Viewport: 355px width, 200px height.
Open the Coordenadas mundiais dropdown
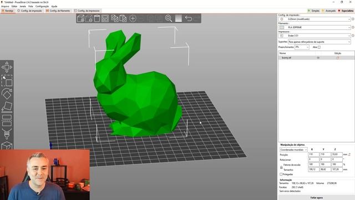tap(293, 149)
